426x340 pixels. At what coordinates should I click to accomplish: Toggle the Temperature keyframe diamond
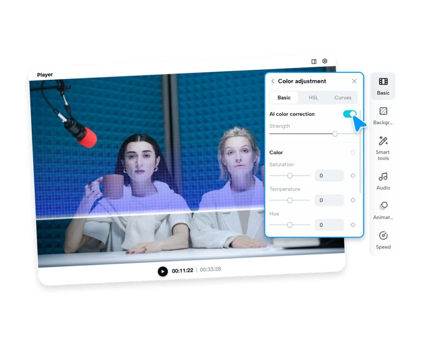coord(353,200)
